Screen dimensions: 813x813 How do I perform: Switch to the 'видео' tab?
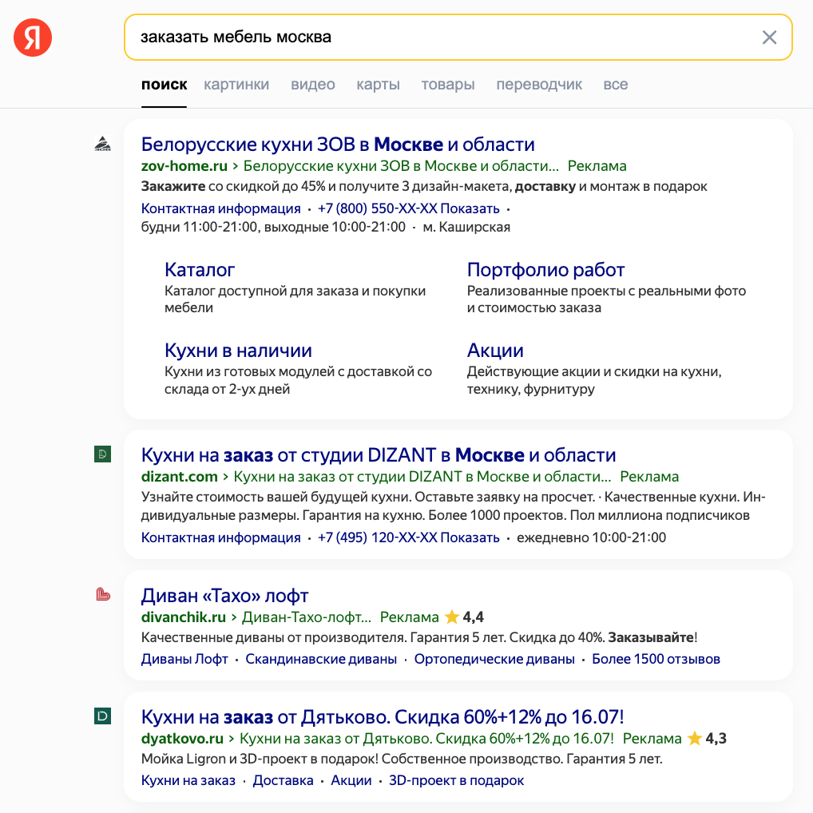tap(312, 84)
